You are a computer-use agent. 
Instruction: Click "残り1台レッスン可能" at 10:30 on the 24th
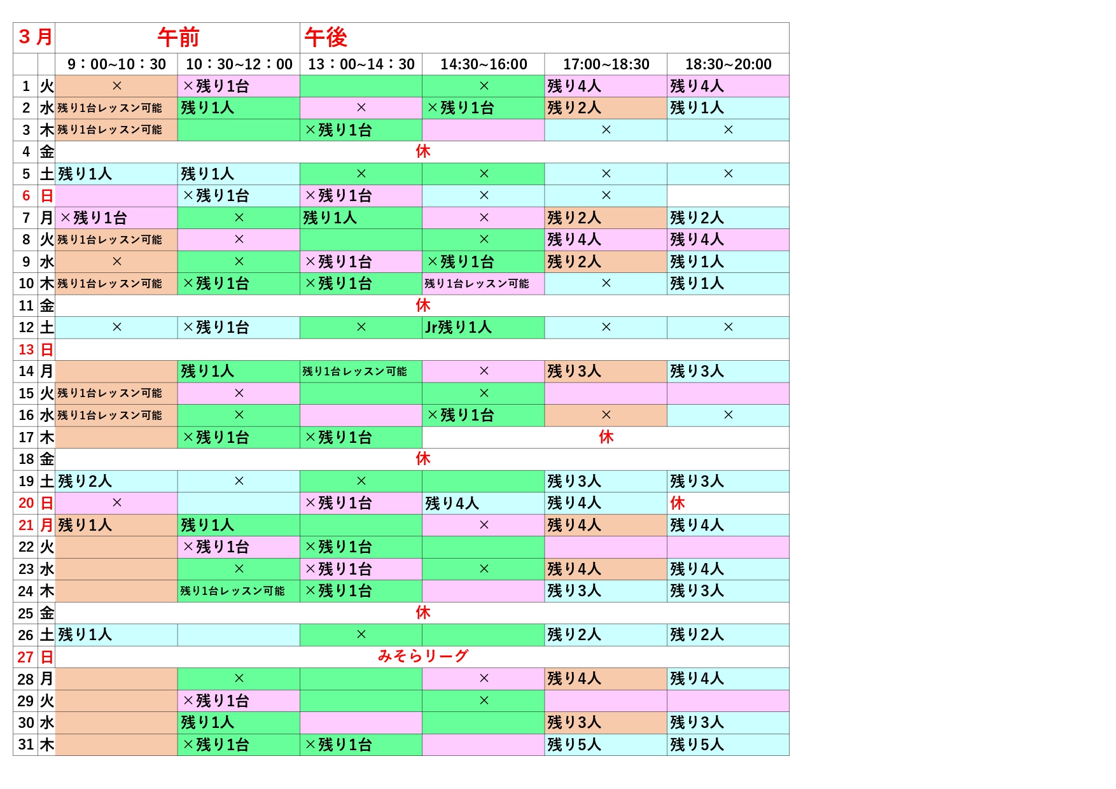tap(232, 591)
